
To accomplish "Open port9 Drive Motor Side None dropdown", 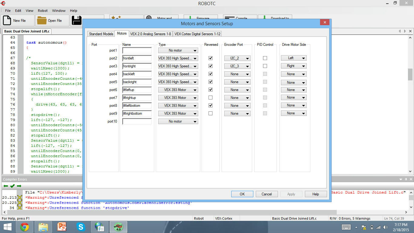I will (x=294, y=113).
